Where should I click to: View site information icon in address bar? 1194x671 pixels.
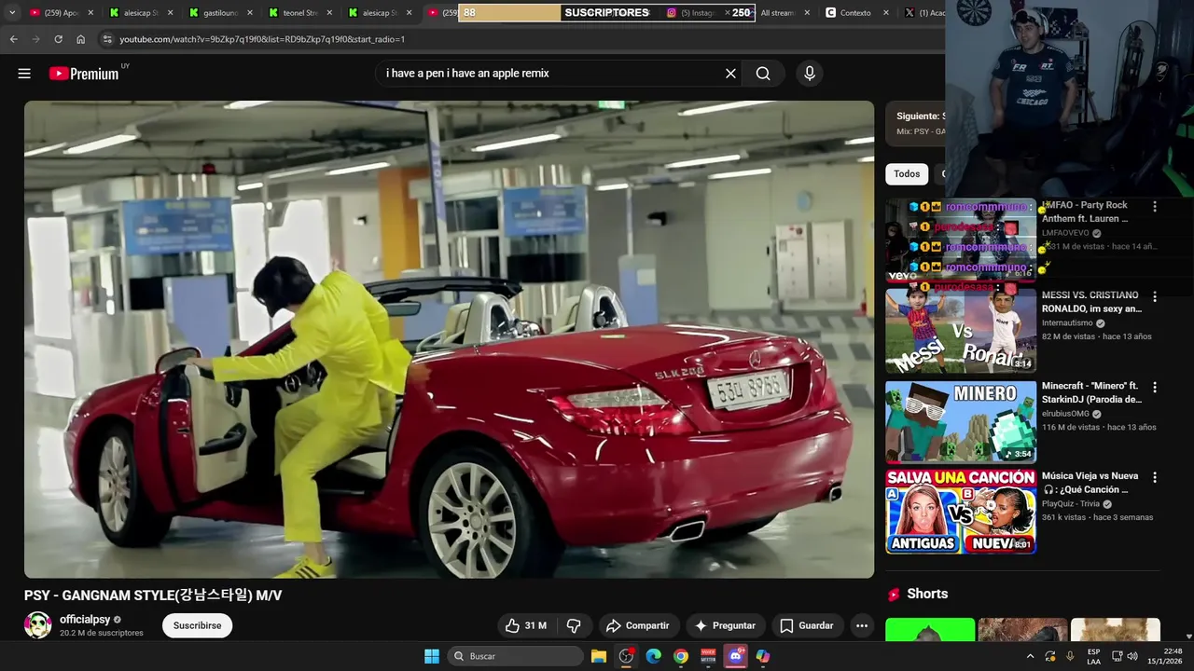(x=107, y=39)
